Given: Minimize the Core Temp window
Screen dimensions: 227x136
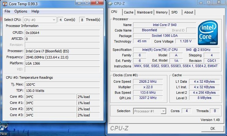Looking at the screenshot, I should 79,3.
